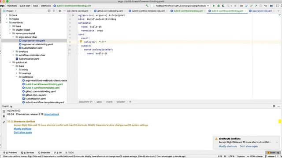Collapse the argo-server-rbac folder

pyautogui.click(x=13, y=37)
